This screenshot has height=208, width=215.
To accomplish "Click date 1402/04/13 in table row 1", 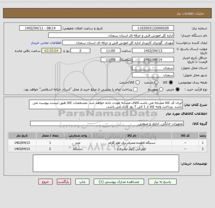I will (22, 143).
